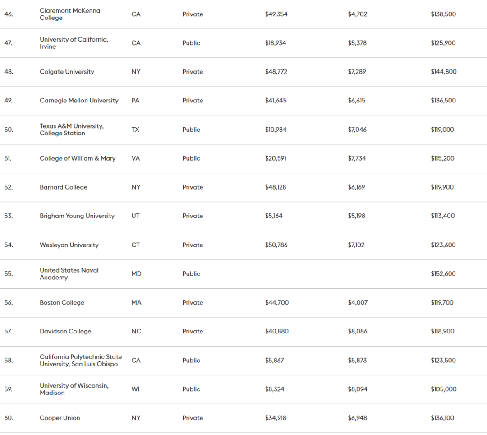The width and height of the screenshot is (487, 435).
Task: Open the Claremont McKenna College link
Action: click(70, 14)
